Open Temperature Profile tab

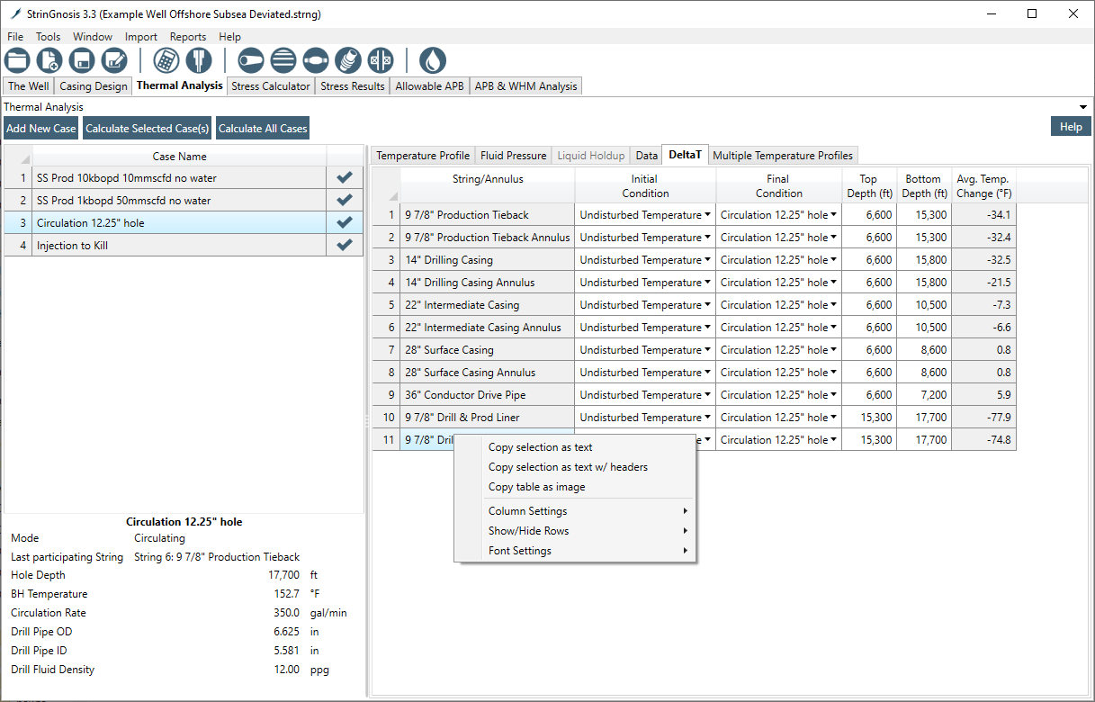point(423,156)
